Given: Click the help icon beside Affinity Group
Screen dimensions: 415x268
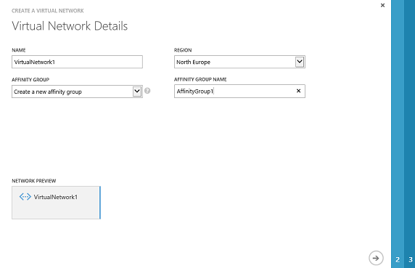Looking at the screenshot, I should [147, 91].
